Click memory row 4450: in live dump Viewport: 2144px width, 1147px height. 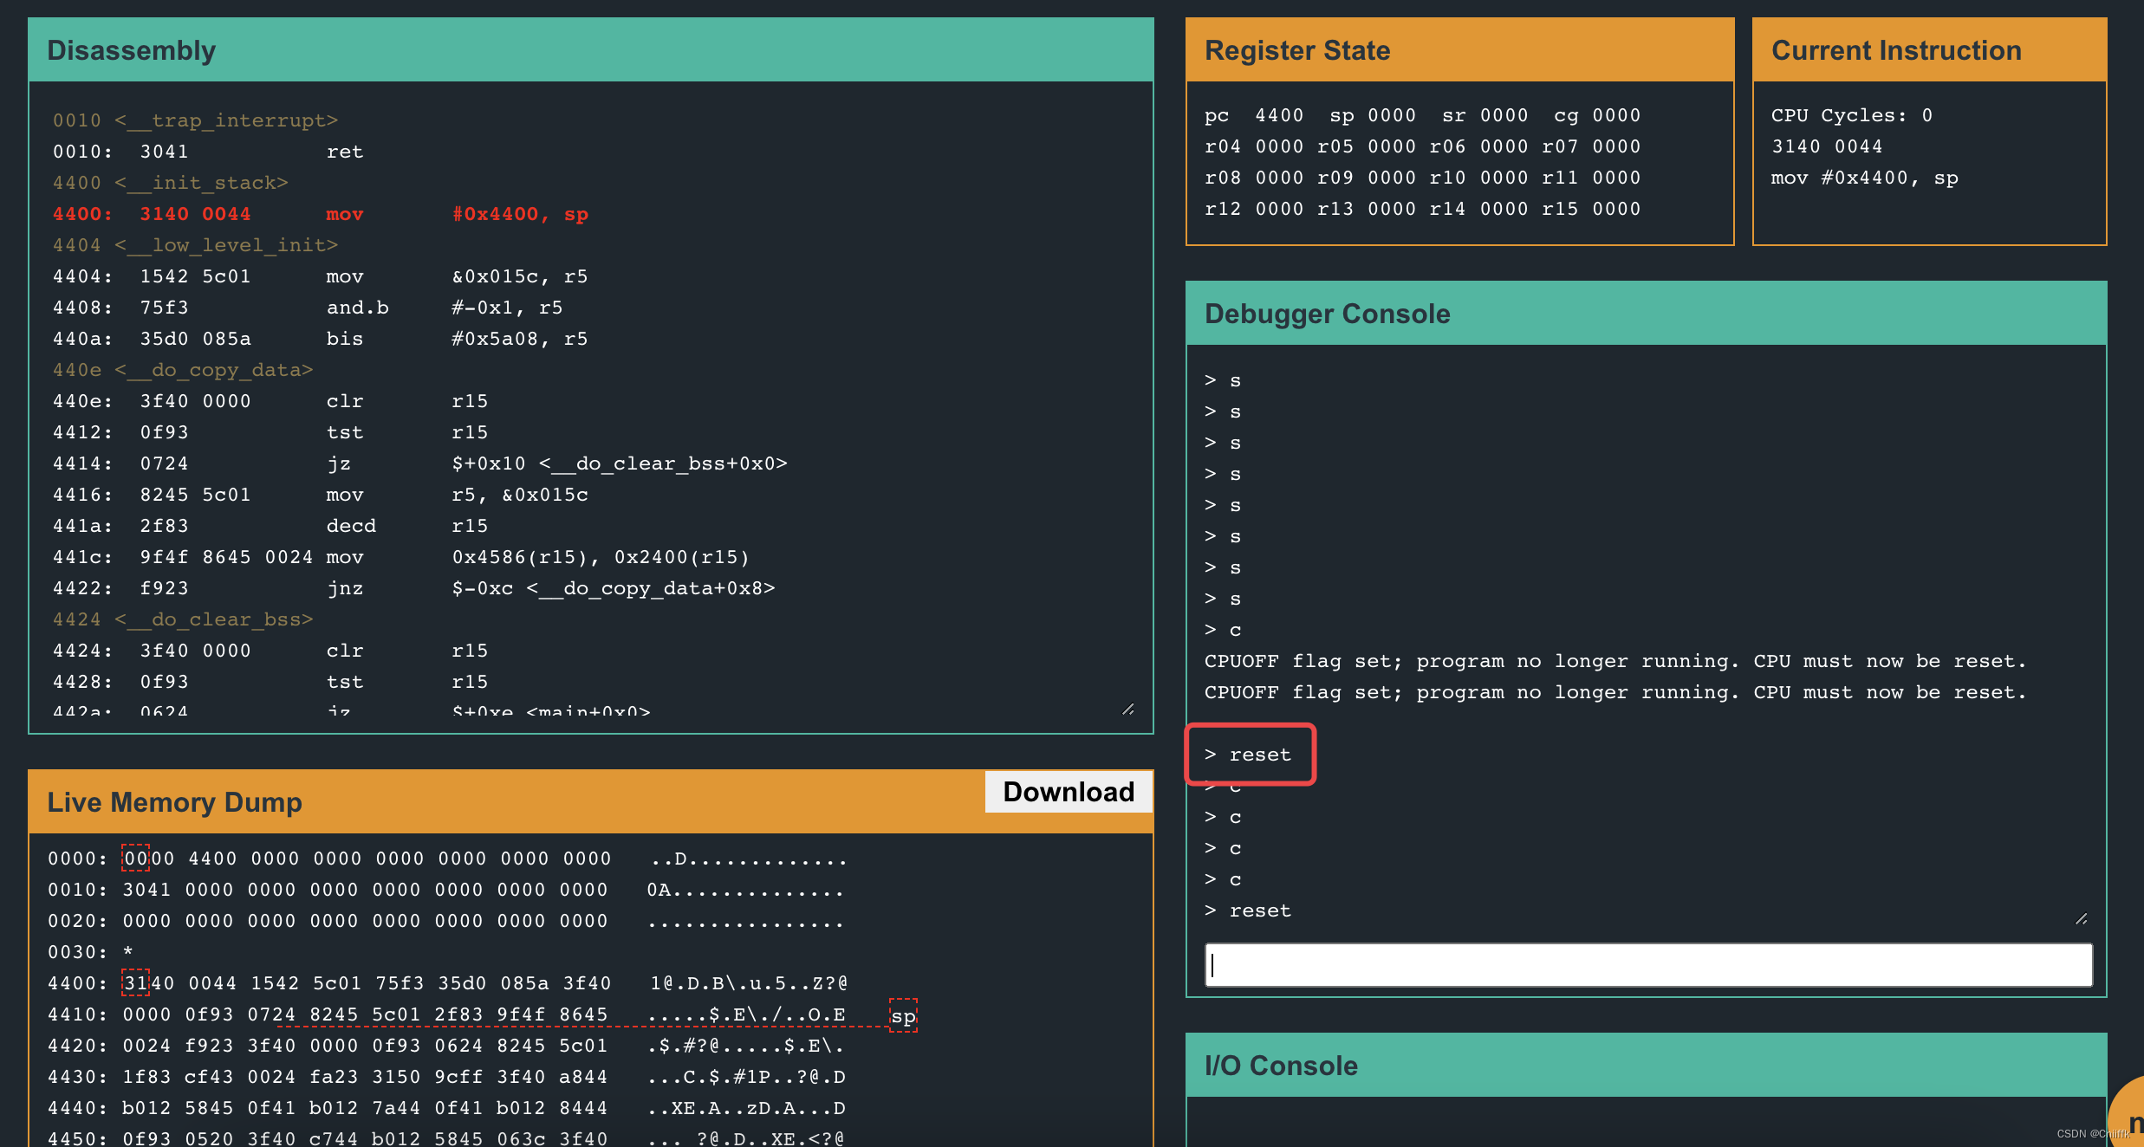445,1138
